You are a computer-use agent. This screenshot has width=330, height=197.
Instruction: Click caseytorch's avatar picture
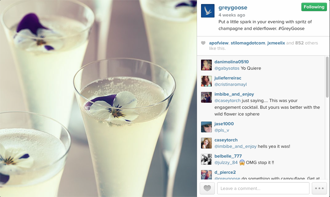click(x=206, y=143)
